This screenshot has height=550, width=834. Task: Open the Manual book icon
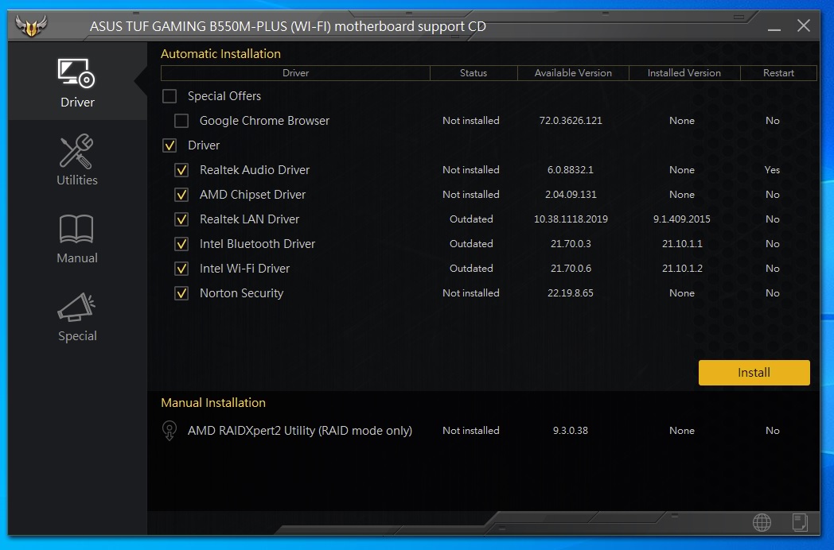(77, 230)
